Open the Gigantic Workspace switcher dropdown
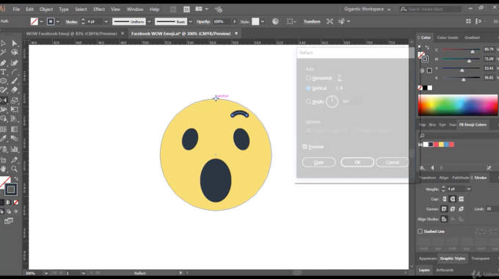This screenshot has height=279, width=499. pyautogui.click(x=367, y=10)
